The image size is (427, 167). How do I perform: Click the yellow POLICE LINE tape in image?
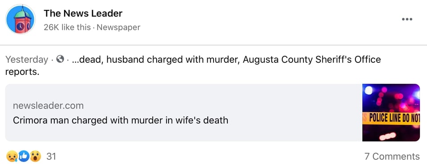click(391, 118)
